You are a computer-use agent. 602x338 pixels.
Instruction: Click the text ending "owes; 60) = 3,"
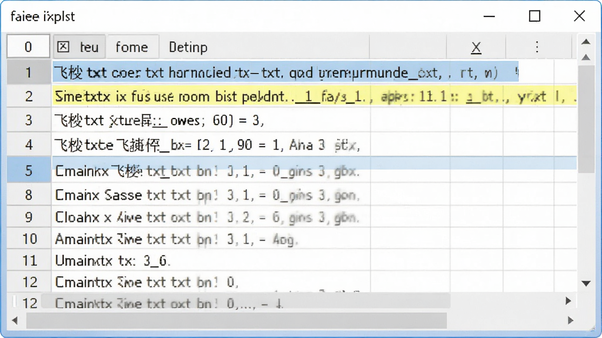[x=159, y=121]
